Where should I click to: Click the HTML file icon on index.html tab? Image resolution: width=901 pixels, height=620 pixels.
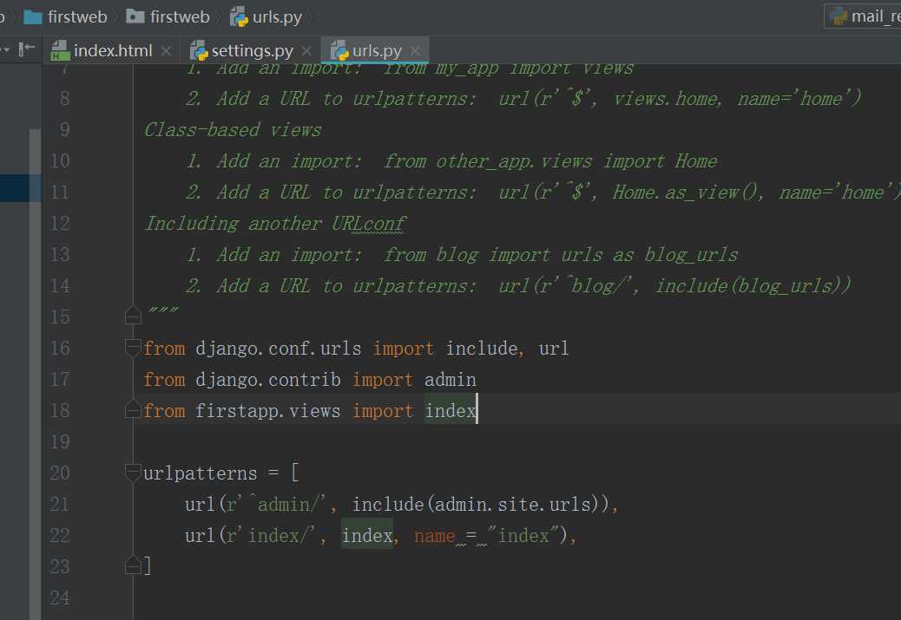(x=60, y=51)
